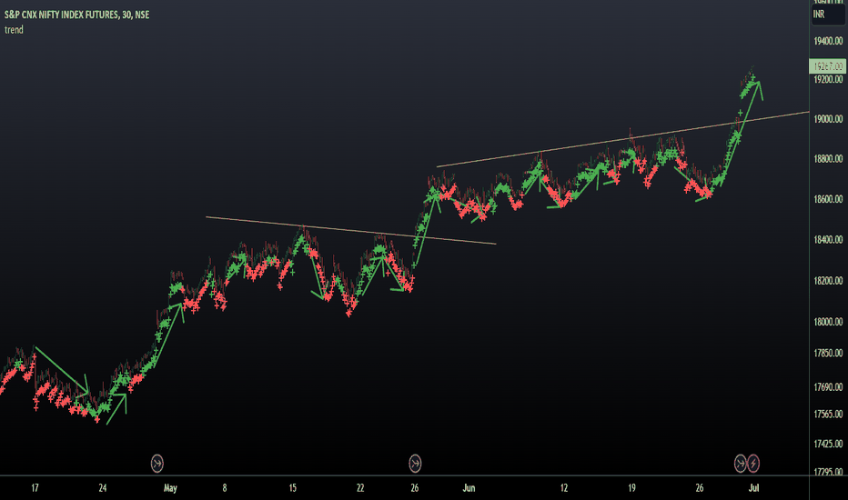Click the 18800.00 price axis label
848x500 pixels.
(828, 159)
